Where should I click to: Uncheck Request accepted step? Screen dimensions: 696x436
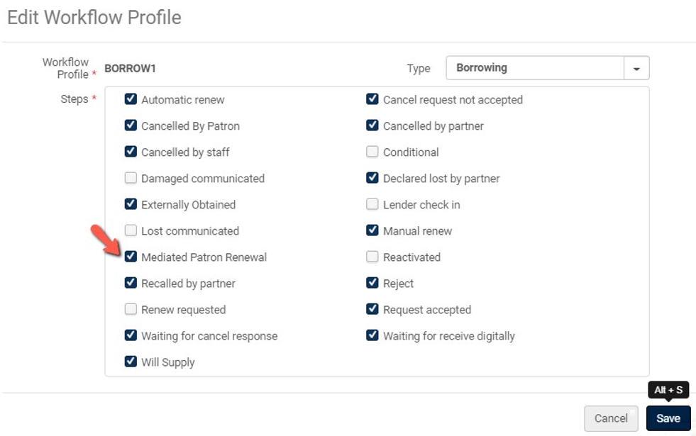click(x=372, y=308)
